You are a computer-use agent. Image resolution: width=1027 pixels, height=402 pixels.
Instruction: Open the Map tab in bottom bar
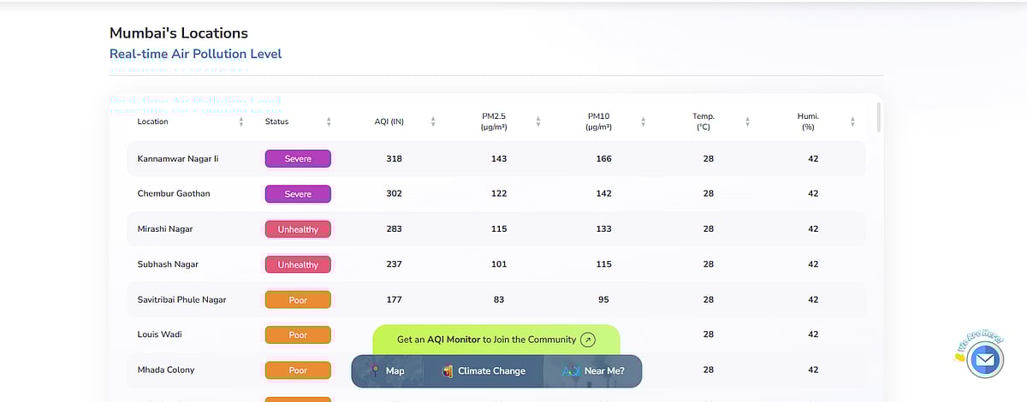pos(395,371)
